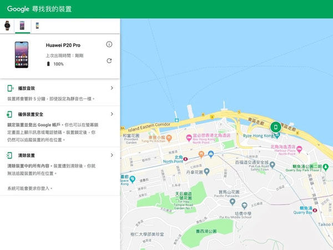
Task: Select the 播放音效 option
Action: click(60, 93)
